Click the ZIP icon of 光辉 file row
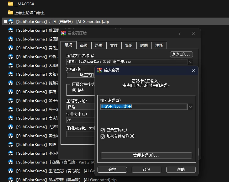The height and width of the screenshot is (182, 229). pos(11,127)
